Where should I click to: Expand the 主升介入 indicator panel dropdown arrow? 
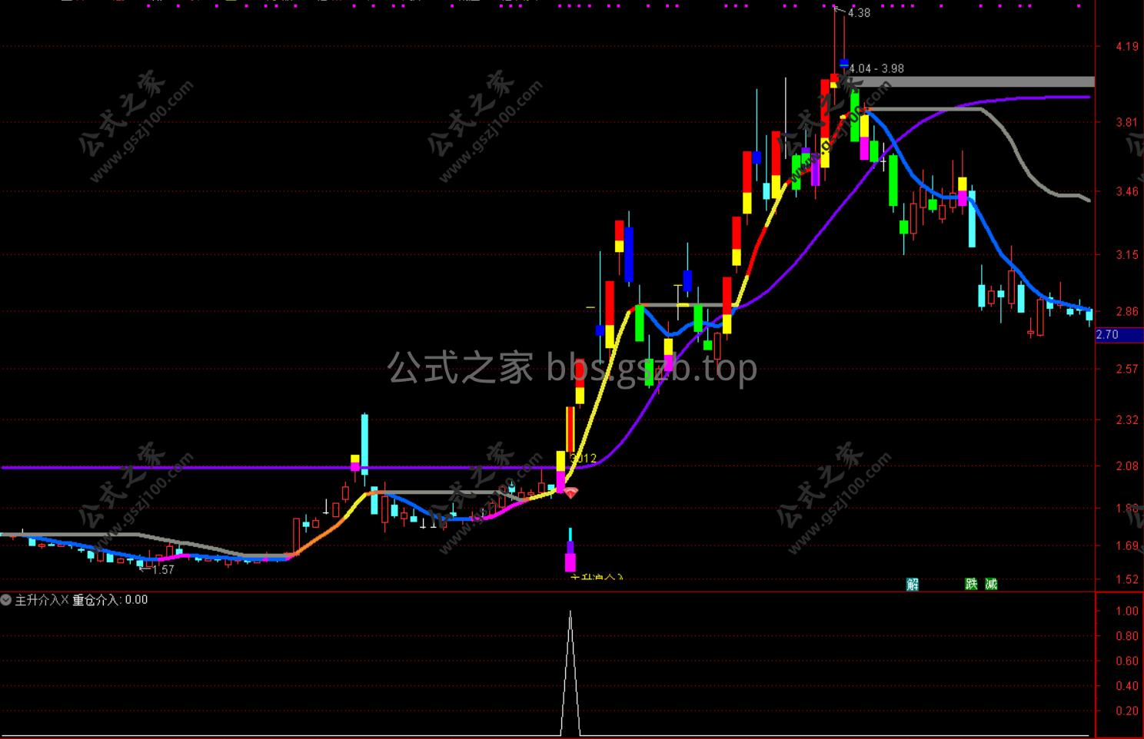6,600
